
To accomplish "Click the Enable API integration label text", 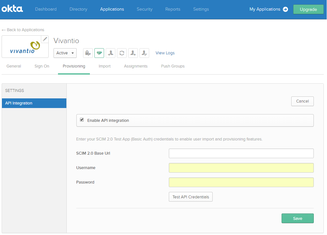I will click(108, 121).
